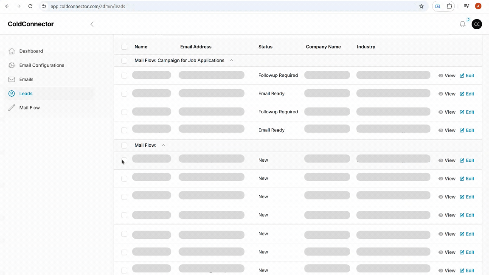
Task: Open the Emails section in sidebar
Action: (x=26, y=79)
